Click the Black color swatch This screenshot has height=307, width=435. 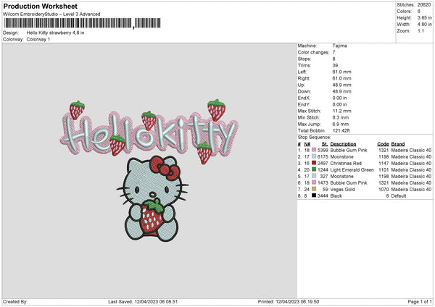[x=314, y=195]
